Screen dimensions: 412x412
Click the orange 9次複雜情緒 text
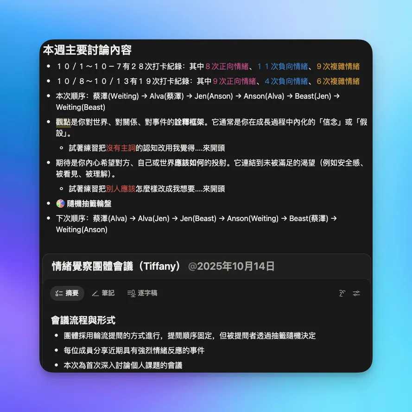(338, 67)
